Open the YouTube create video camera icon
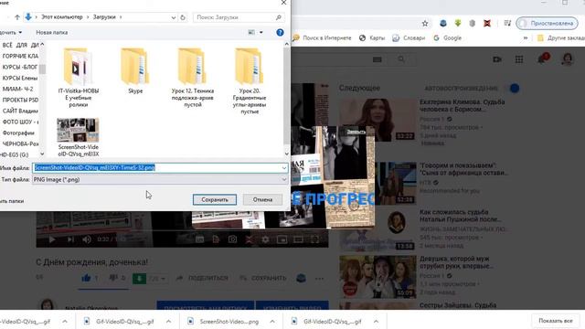This screenshot has height=329, width=585. pos(497,59)
